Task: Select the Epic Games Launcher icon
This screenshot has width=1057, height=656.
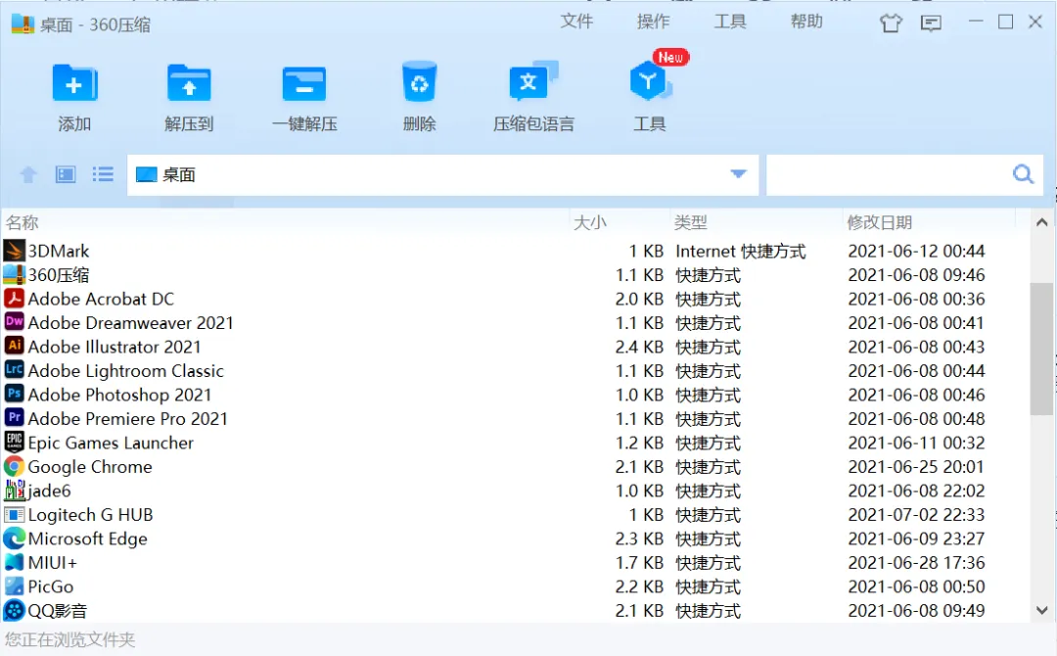Action: click(14, 443)
